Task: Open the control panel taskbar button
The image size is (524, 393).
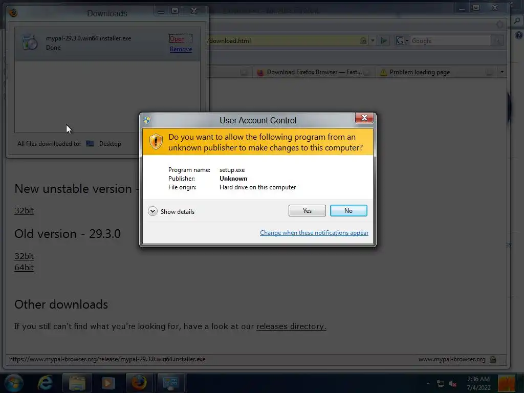Action: coord(170,383)
